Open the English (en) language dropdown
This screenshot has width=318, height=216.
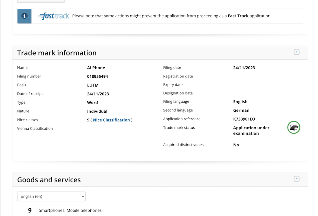(51, 196)
